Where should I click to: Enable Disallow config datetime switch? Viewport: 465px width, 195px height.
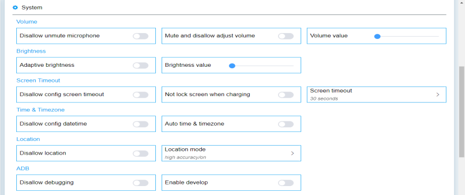pyautogui.click(x=141, y=124)
